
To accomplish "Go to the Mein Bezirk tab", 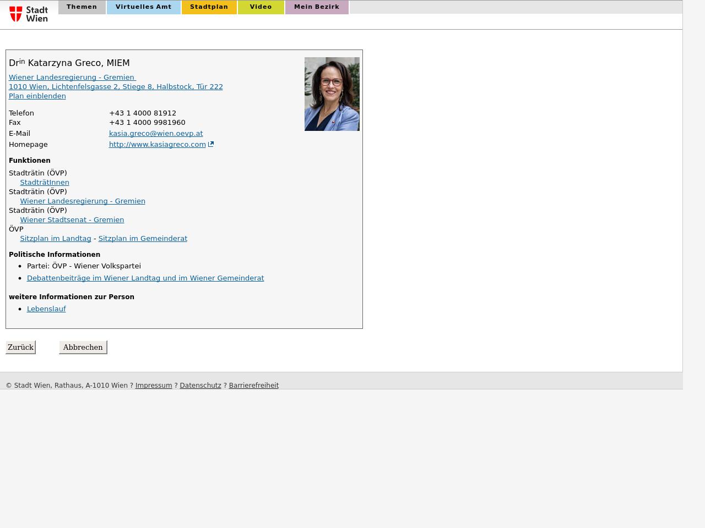I will [x=317, y=7].
